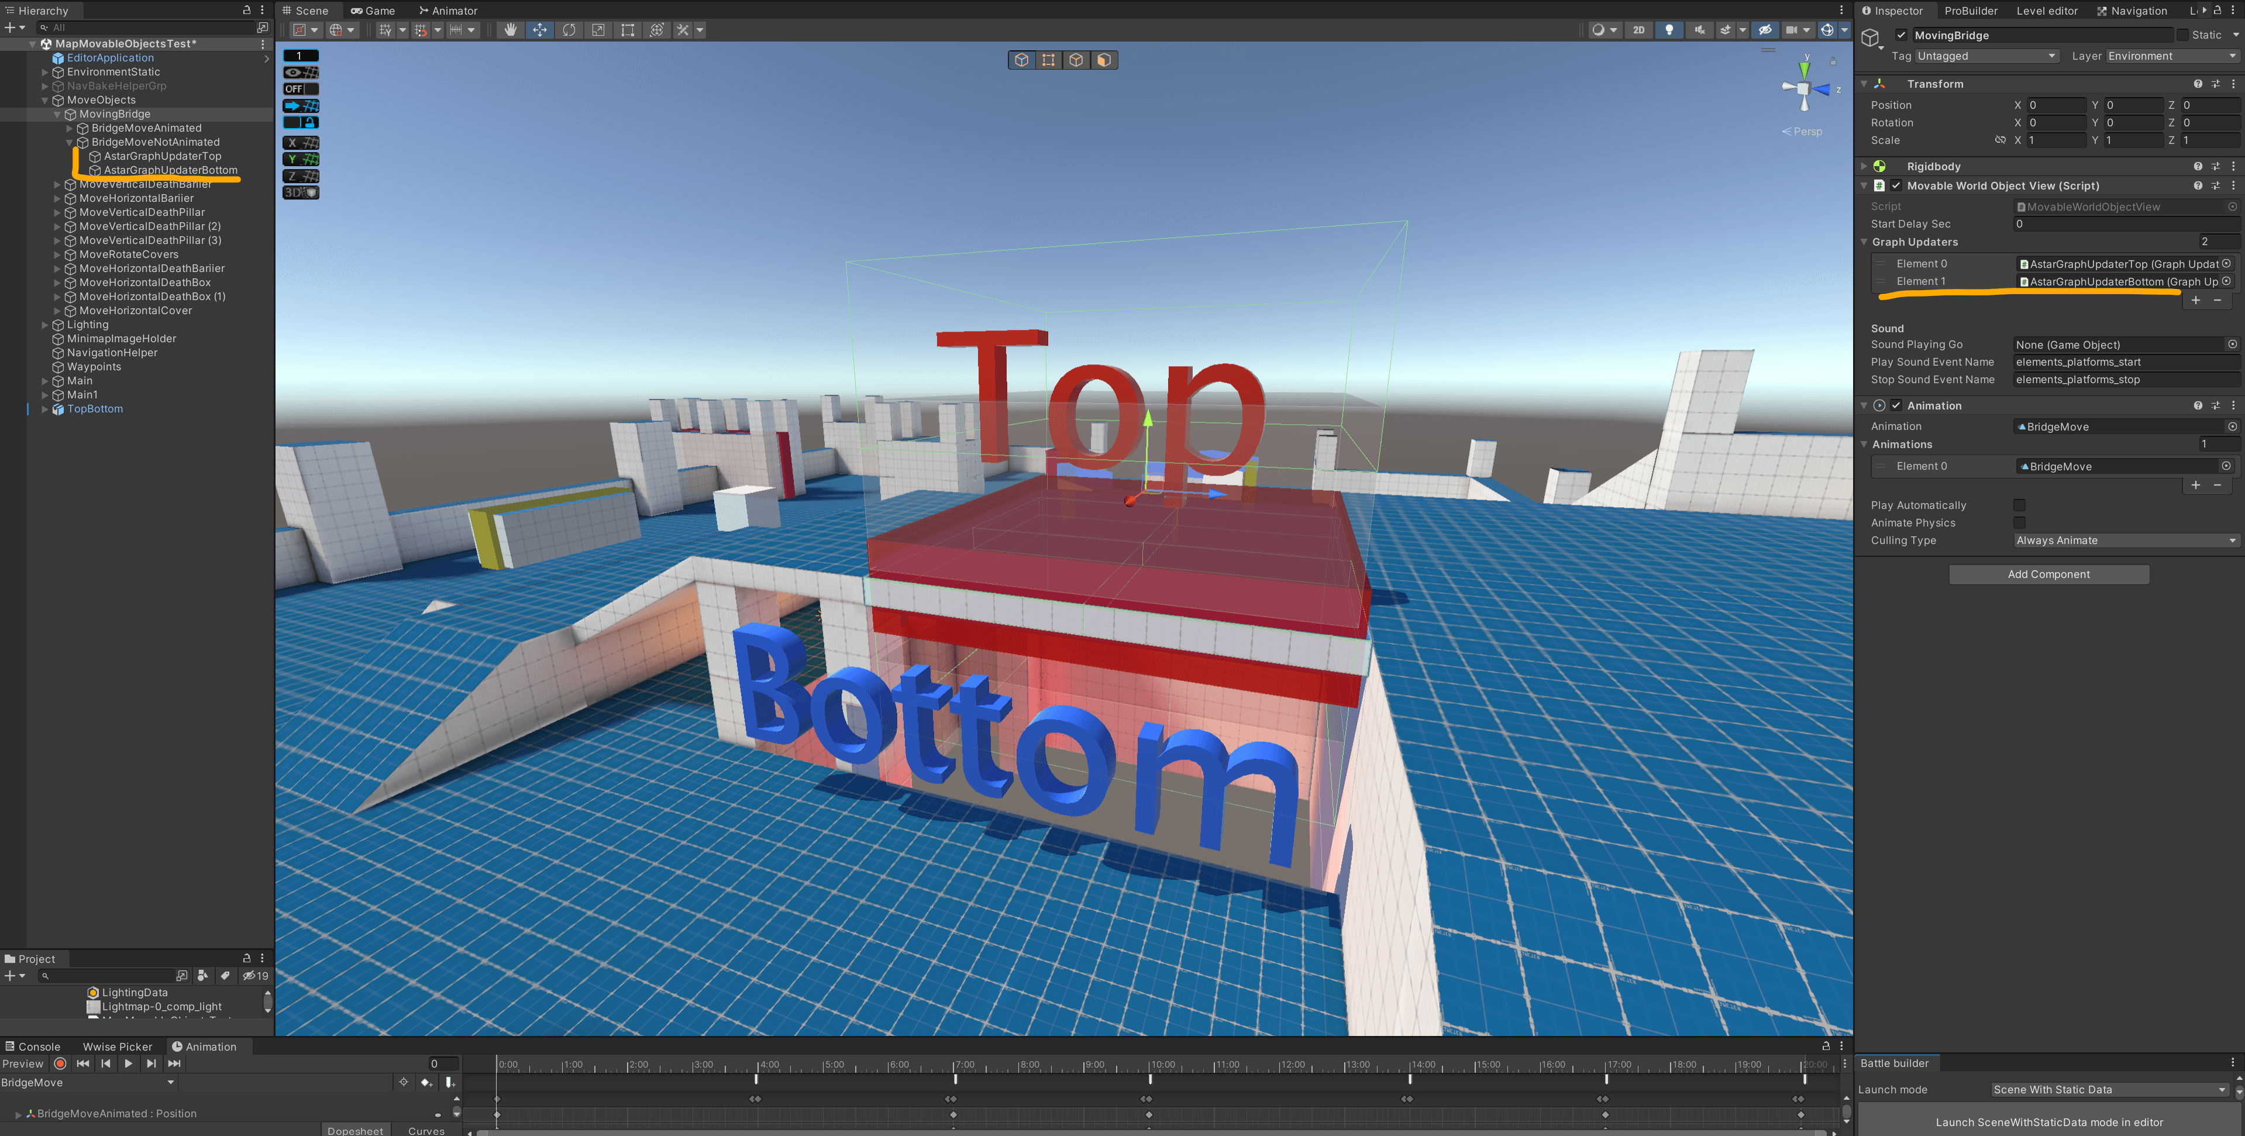
Task: Open the custom editor tools icon
Action: pos(683,30)
